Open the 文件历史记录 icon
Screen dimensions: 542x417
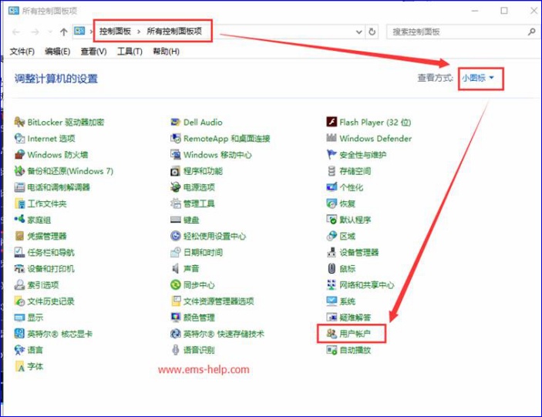point(19,301)
